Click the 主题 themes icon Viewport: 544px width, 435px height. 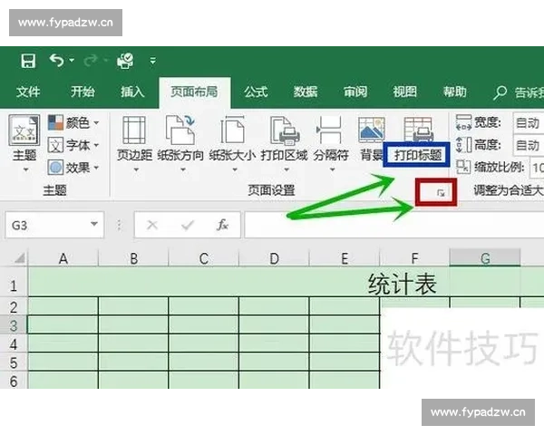tap(24, 130)
